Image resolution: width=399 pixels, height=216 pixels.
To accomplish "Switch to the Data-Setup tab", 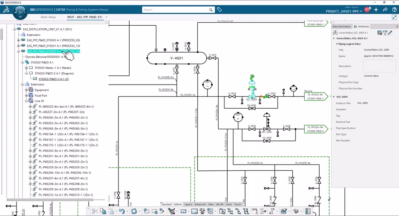I will coord(48,17).
